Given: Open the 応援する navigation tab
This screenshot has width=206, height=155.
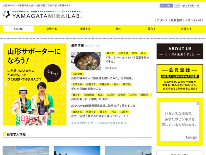Looking at the screenshot, I should [186, 29].
